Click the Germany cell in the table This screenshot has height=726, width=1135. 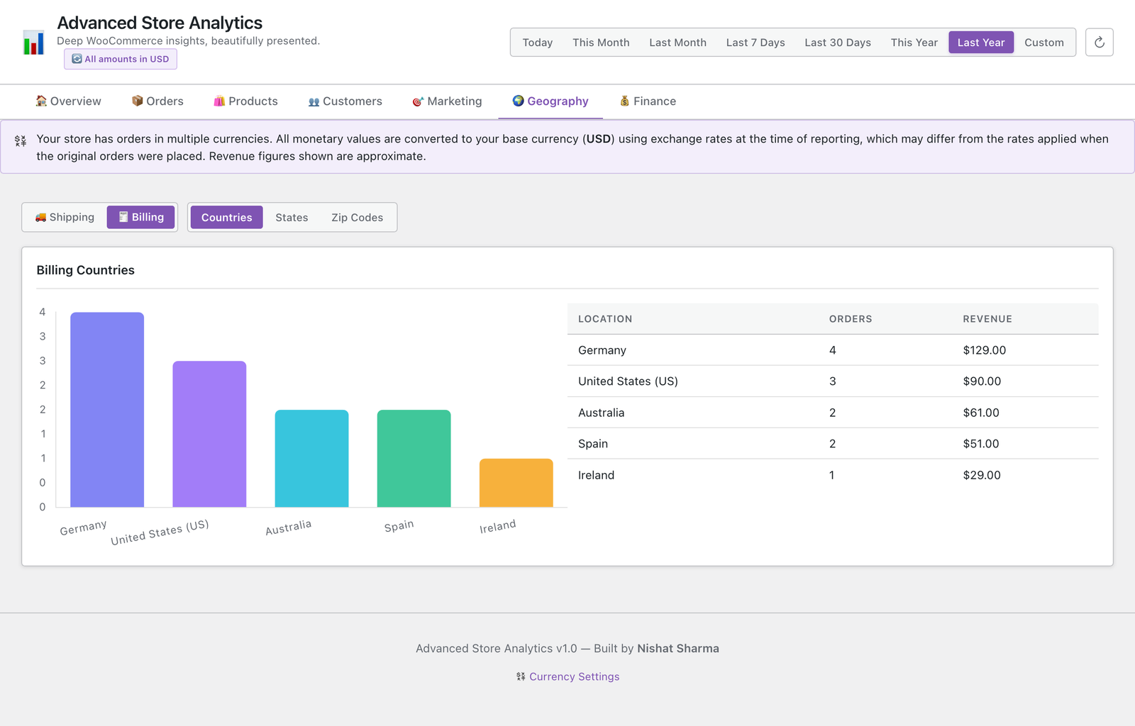pos(602,350)
